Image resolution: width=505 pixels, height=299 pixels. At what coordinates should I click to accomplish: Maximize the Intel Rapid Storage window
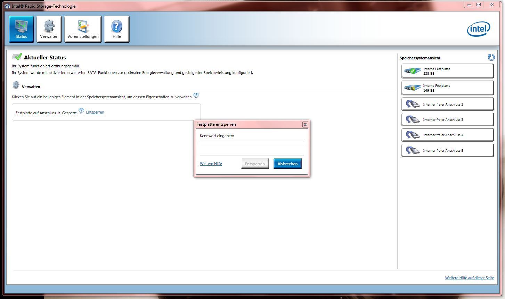coord(479,5)
